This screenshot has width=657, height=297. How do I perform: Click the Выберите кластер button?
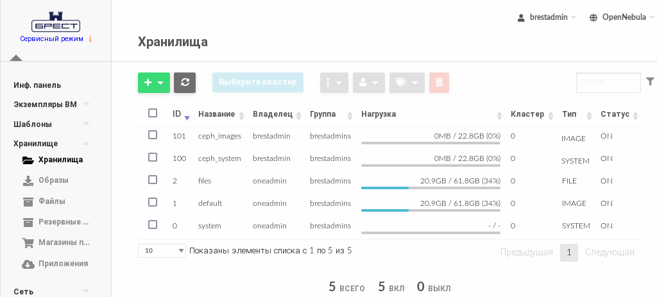coord(258,83)
